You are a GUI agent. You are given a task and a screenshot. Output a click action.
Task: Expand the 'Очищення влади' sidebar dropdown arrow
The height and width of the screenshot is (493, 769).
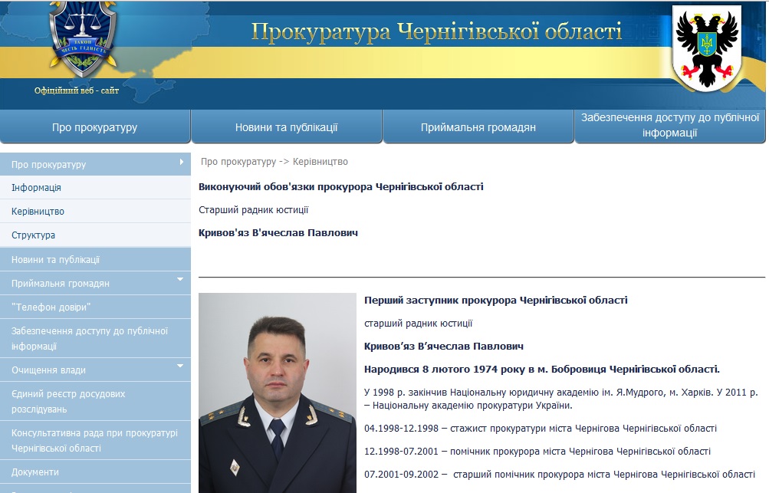(x=180, y=366)
